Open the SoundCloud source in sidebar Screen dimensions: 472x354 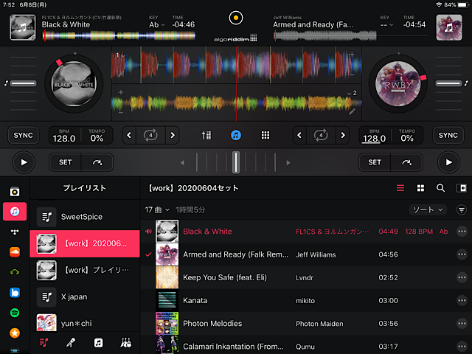tap(15, 251)
